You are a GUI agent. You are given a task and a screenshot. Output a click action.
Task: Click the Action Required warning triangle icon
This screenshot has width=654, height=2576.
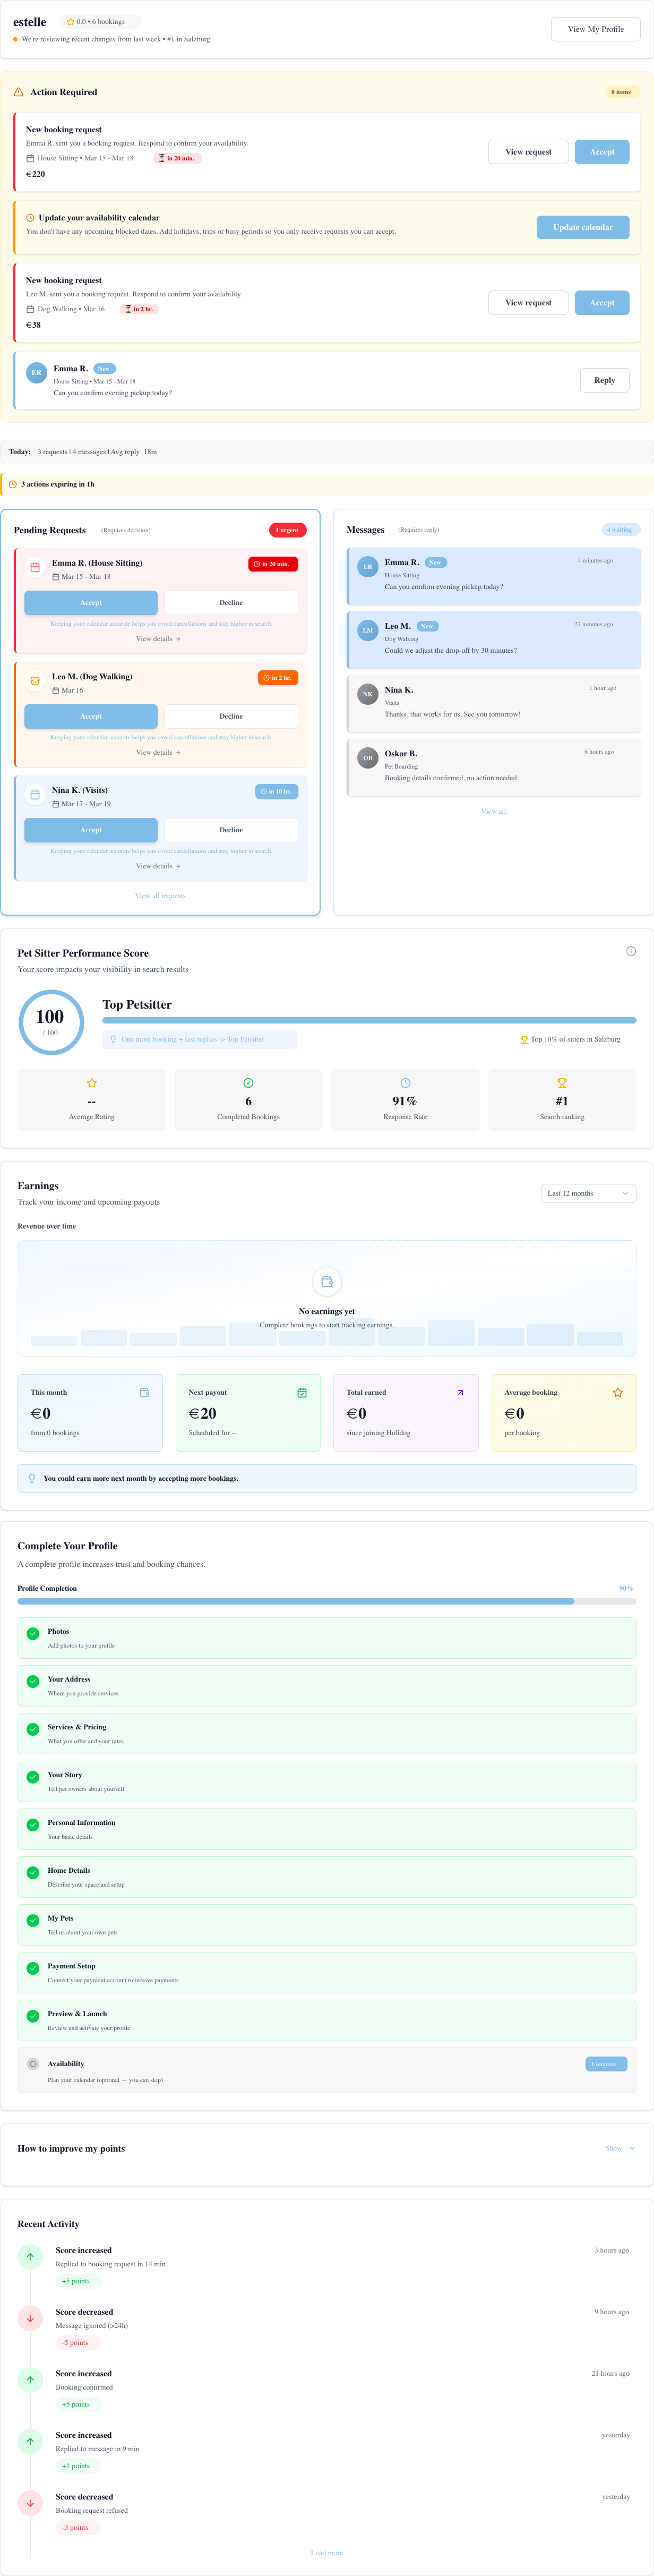(x=18, y=92)
